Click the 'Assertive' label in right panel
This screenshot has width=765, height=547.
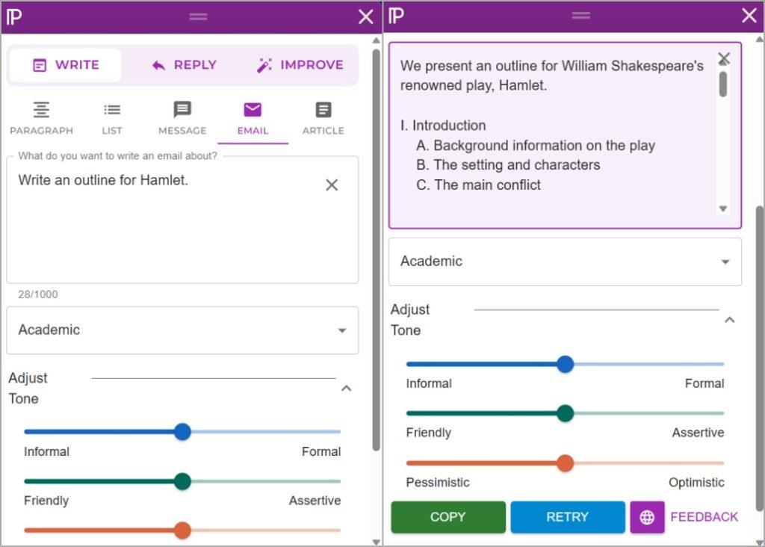coord(698,433)
